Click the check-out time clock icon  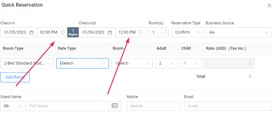point(141,32)
